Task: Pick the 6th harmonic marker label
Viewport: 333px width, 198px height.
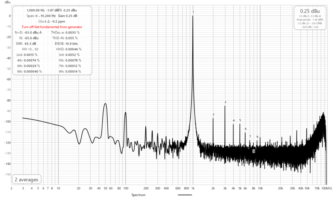Action: point(246,129)
